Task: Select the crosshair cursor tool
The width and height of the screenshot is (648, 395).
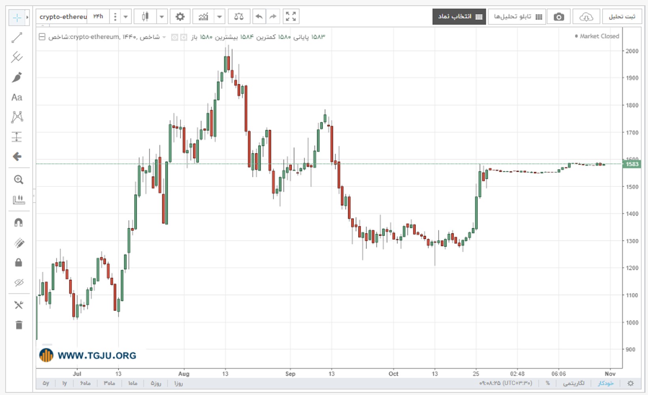Action: 17,17
